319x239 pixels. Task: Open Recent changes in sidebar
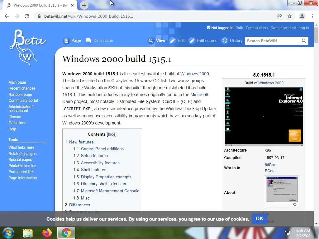[x=22, y=88]
